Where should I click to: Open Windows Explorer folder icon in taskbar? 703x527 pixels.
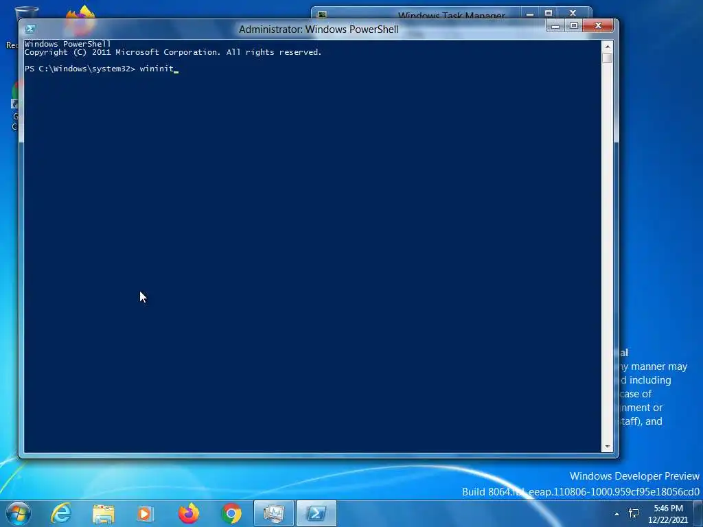pos(104,513)
